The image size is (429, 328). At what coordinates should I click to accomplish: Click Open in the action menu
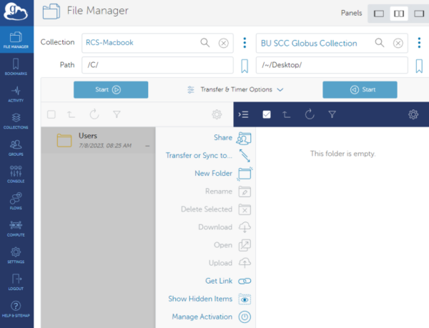(x=232, y=245)
